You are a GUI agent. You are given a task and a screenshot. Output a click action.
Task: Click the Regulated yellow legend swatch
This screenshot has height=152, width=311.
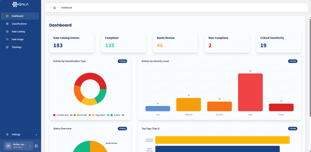coord(93,115)
